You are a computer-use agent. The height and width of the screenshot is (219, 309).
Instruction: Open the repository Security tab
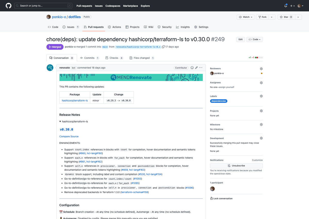165,27
